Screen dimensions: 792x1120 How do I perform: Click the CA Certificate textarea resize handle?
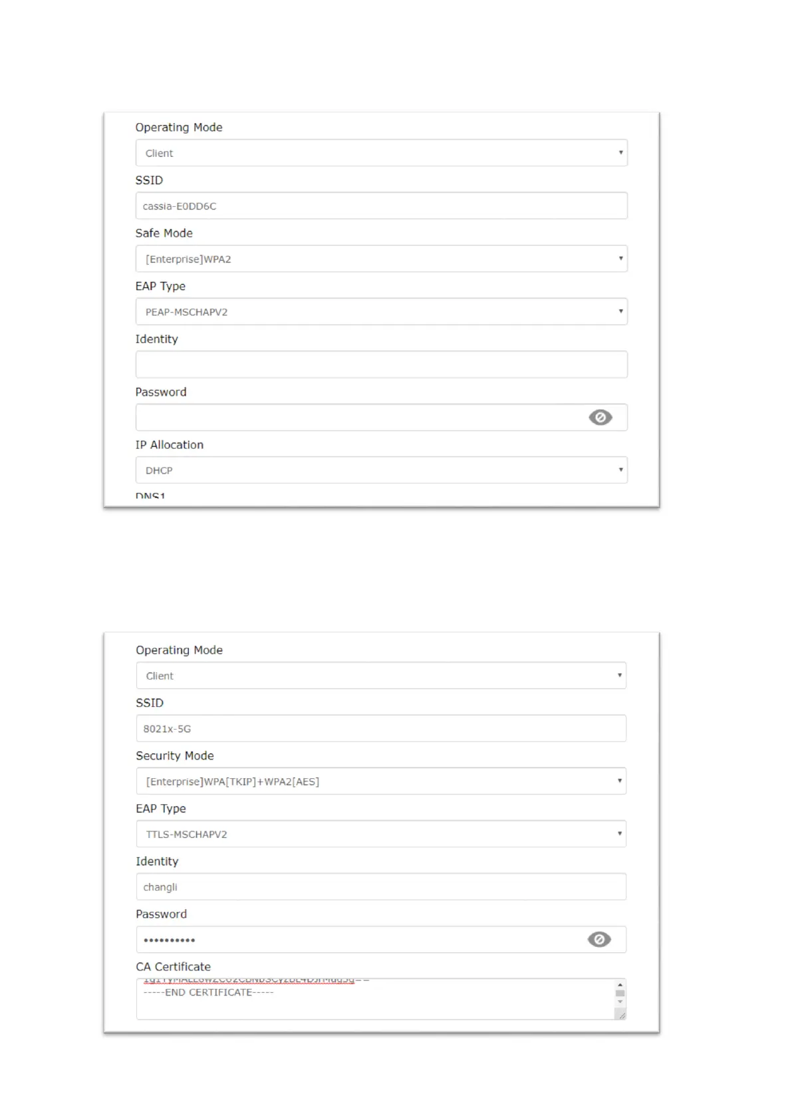click(x=621, y=1015)
